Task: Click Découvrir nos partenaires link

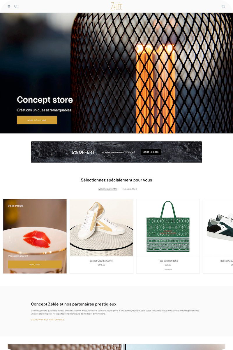Action: click(x=47, y=320)
